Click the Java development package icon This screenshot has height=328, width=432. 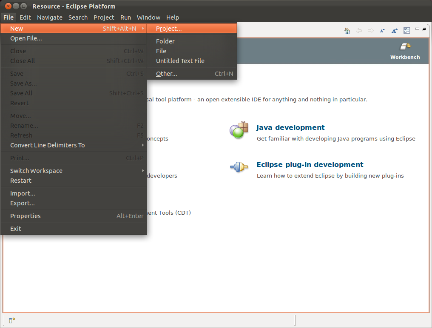[239, 130]
